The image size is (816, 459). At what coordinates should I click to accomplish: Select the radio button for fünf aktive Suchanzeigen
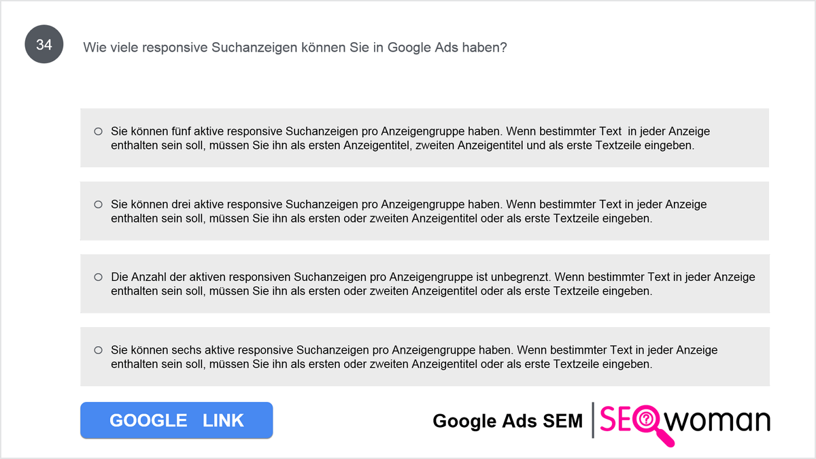coord(98,131)
